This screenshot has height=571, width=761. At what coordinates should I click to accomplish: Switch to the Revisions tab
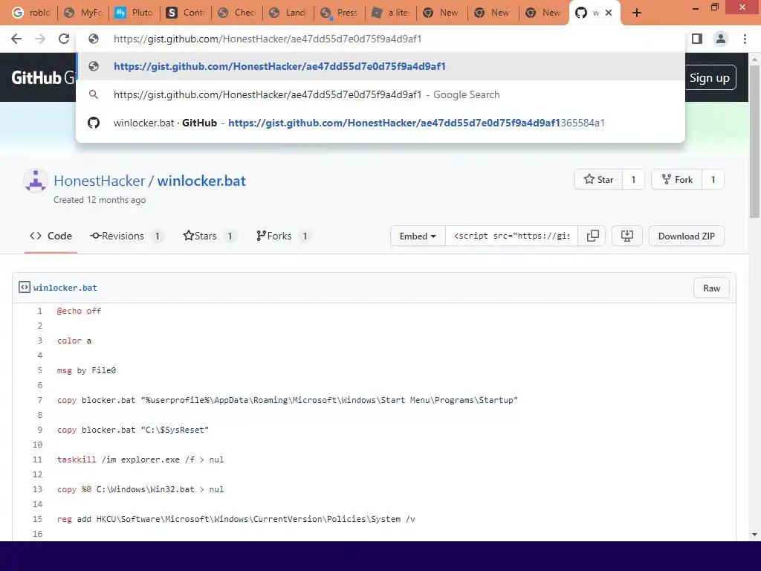[126, 236]
